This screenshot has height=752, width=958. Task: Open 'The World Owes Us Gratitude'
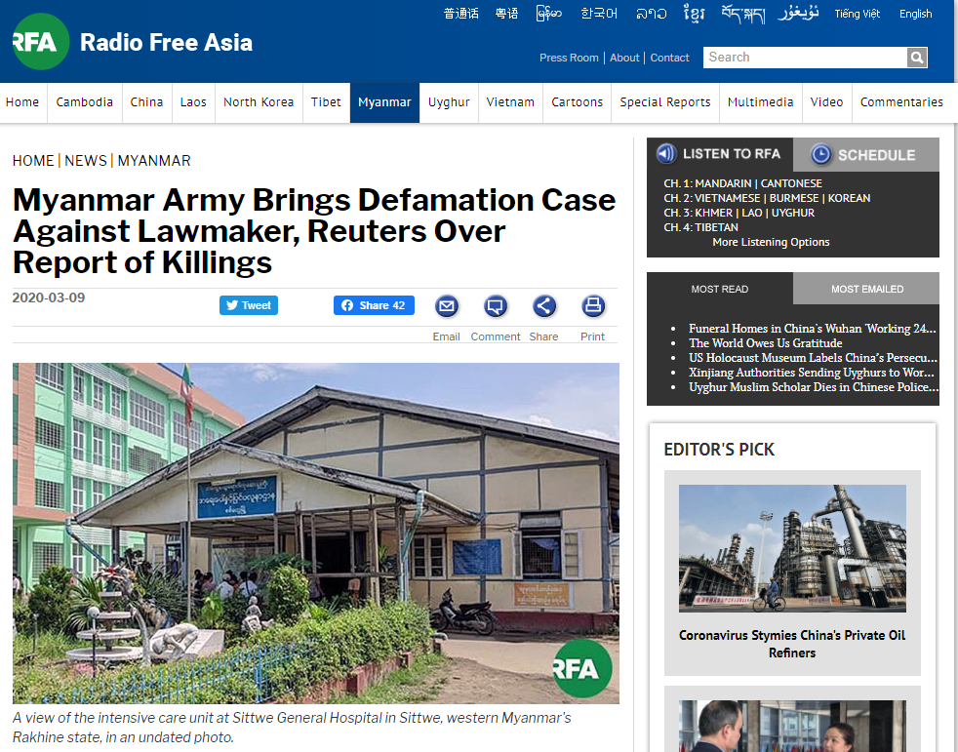766,342
